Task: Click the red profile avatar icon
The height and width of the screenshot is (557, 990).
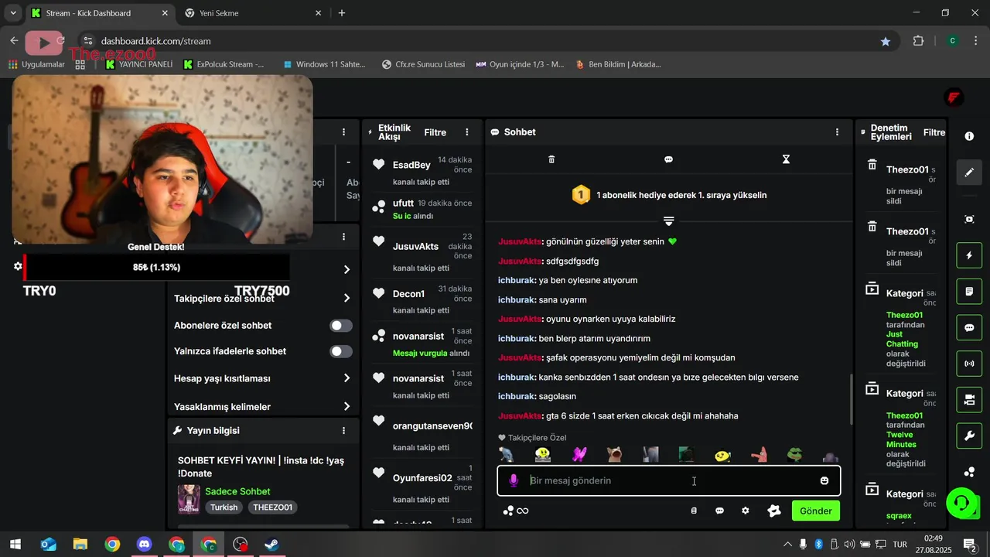Action: (954, 97)
